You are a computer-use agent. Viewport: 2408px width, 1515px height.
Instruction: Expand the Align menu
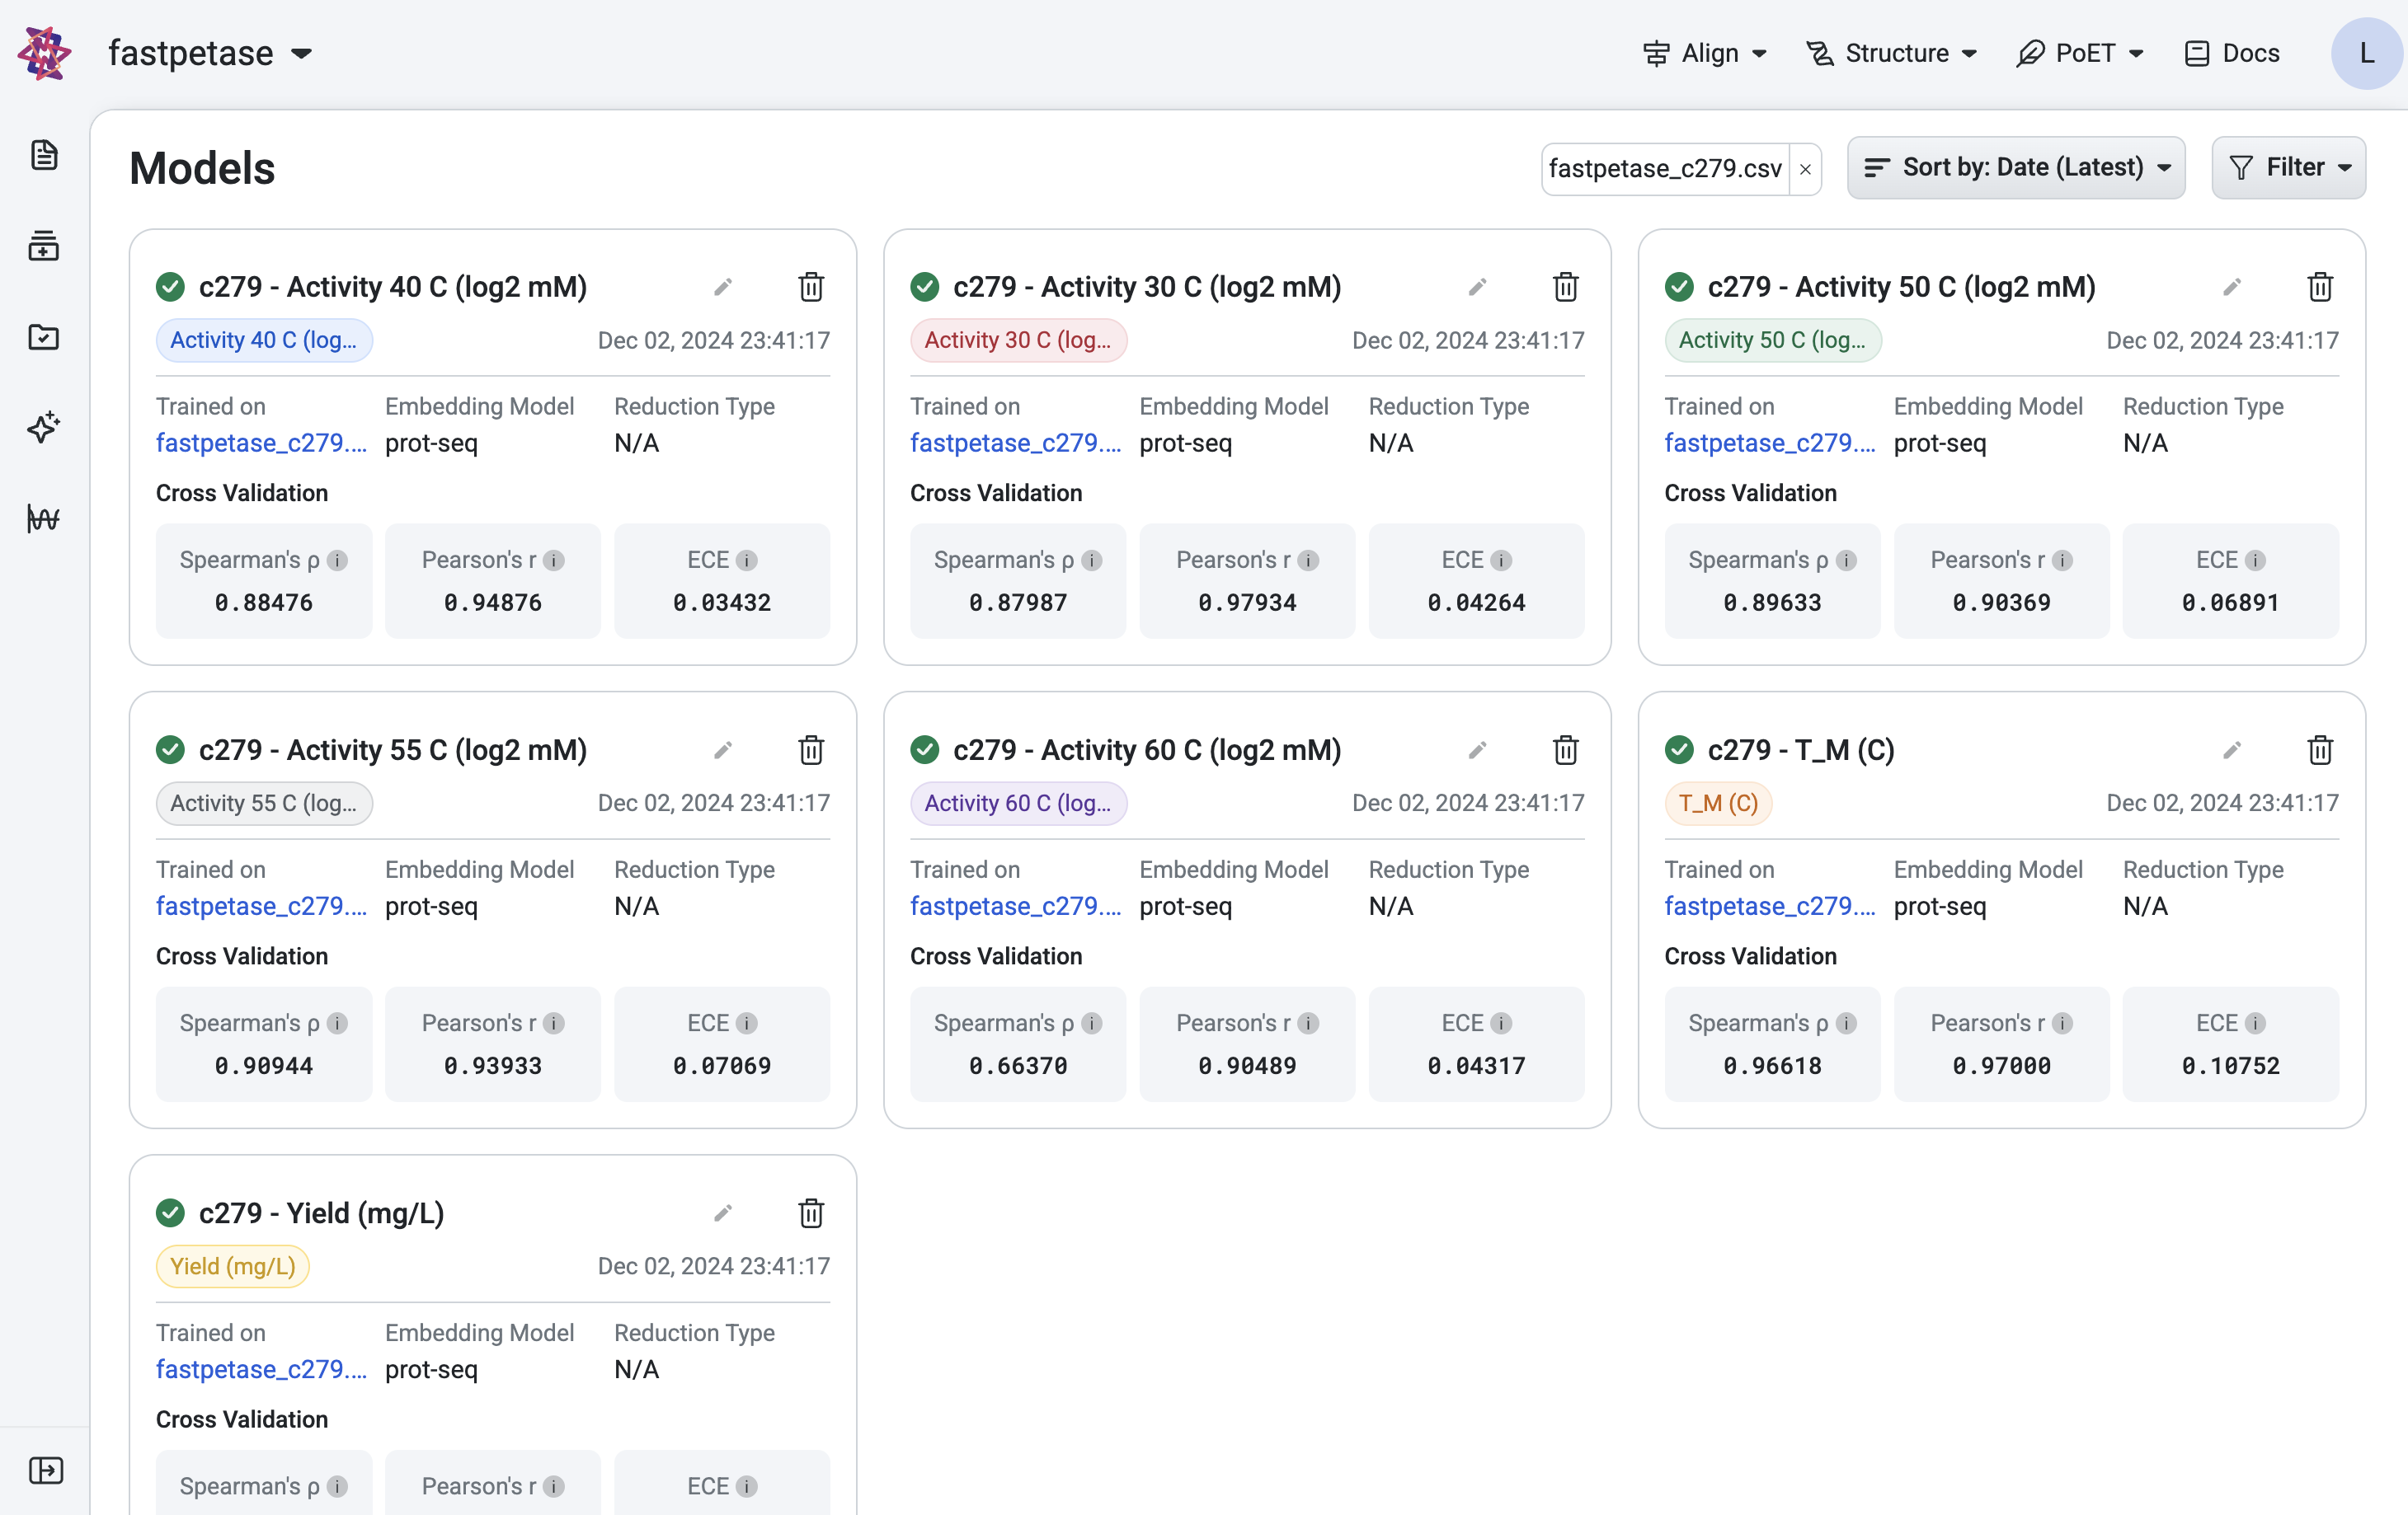[x=1705, y=53]
